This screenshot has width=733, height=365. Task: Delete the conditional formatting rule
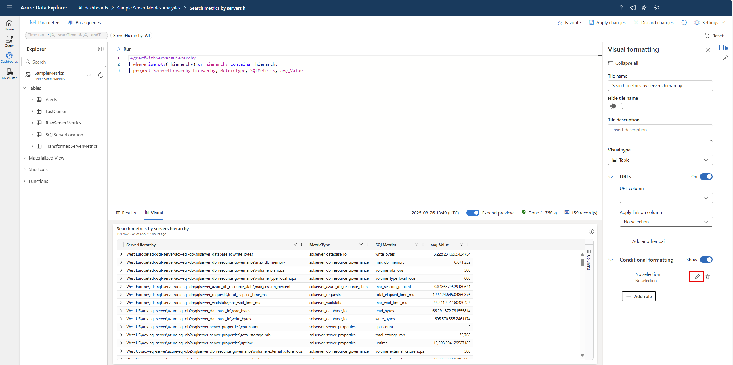coord(708,276)
